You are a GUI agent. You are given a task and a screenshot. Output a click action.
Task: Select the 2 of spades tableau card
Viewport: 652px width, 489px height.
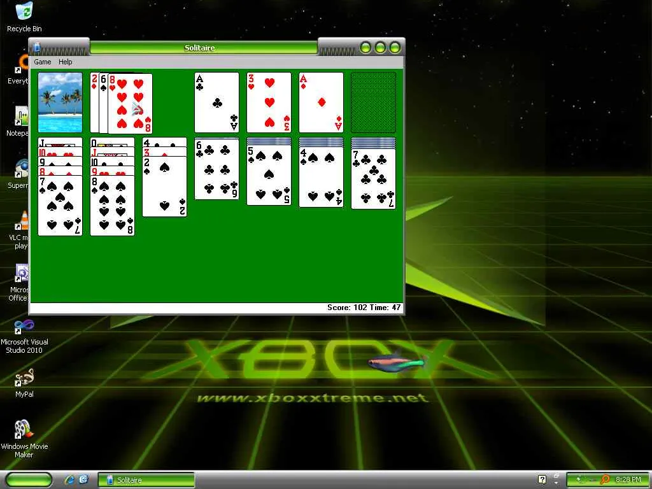[x=165, y=187]
